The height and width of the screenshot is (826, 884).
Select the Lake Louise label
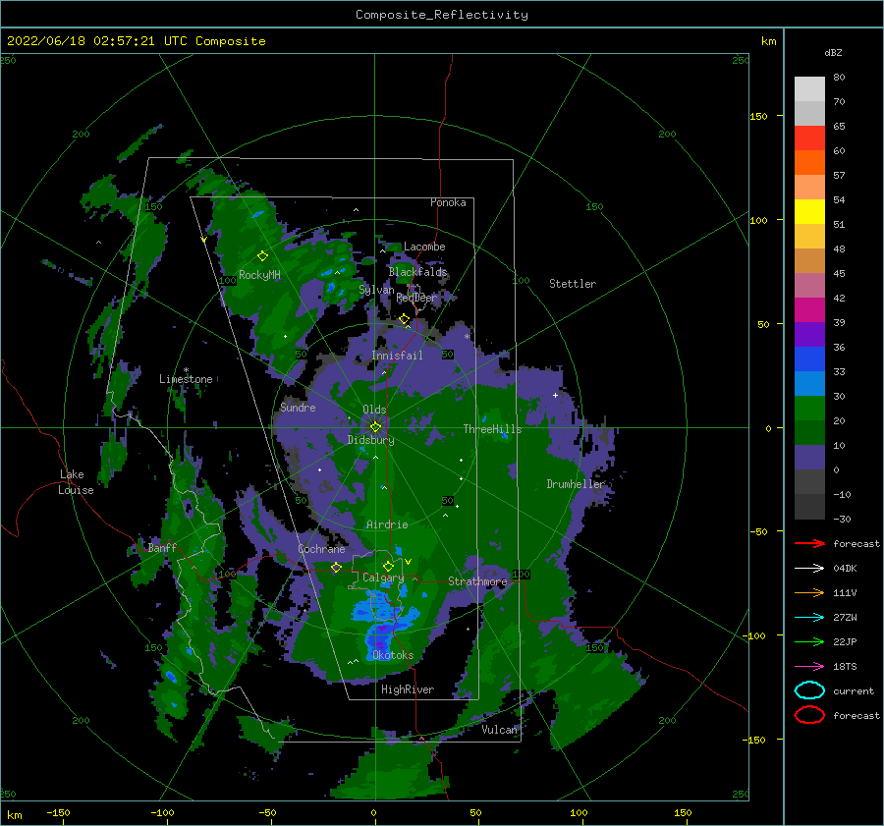click(x=76, y=482)
